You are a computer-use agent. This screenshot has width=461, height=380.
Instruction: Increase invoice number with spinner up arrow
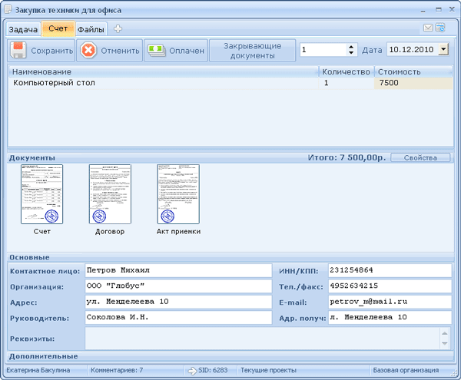point(351,47)
